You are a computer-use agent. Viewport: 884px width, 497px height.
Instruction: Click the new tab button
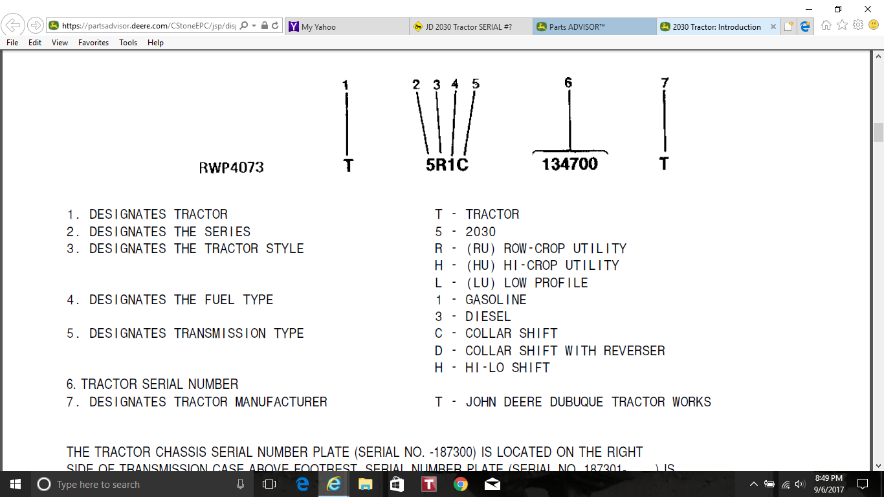point(788,27)
